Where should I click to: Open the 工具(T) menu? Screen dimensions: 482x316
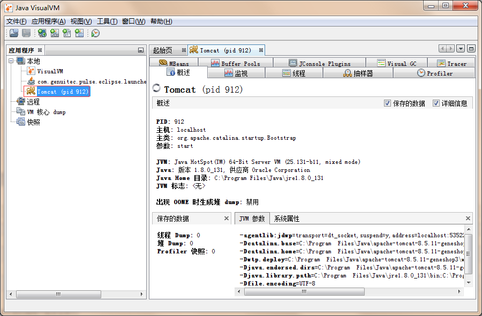pos(107,21)
